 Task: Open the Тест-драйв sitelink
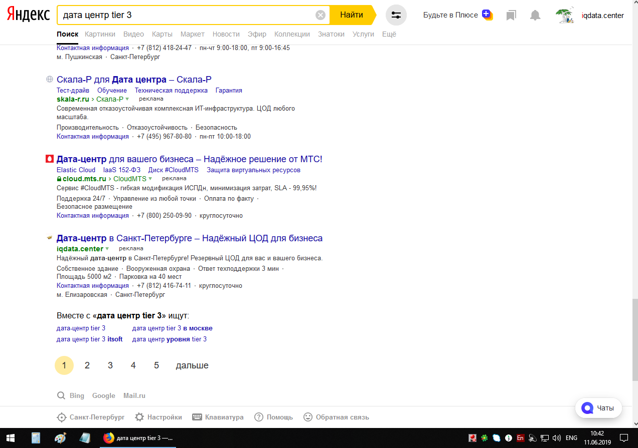[x=73, y=90]
